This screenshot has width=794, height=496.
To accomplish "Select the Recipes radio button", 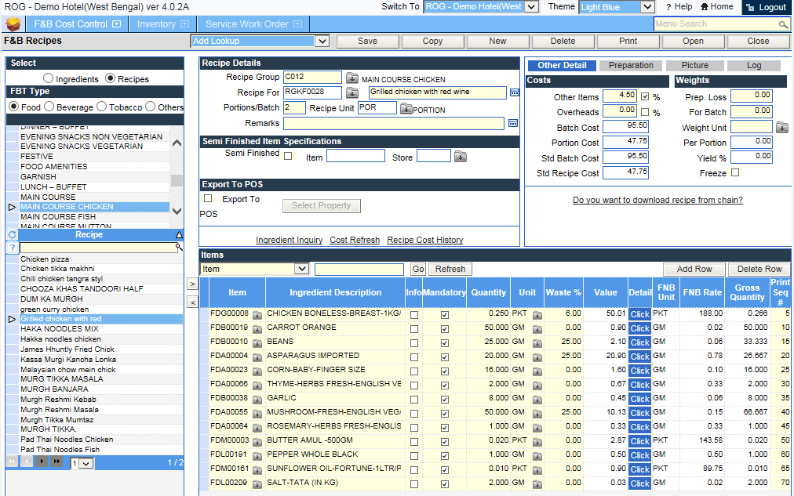I will pyautogui.click(x=110, y=78).
